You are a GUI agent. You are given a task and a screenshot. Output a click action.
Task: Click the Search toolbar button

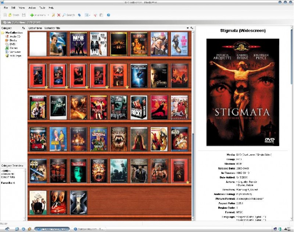[x=69, y=15]
